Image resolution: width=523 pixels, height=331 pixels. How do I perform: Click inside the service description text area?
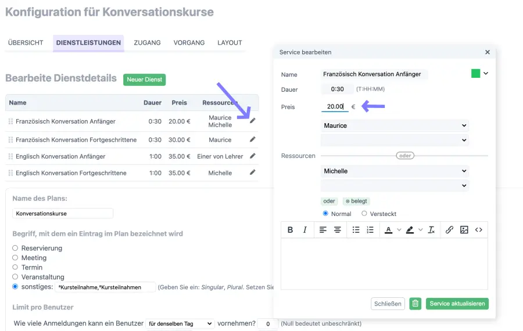click(384, 264)
